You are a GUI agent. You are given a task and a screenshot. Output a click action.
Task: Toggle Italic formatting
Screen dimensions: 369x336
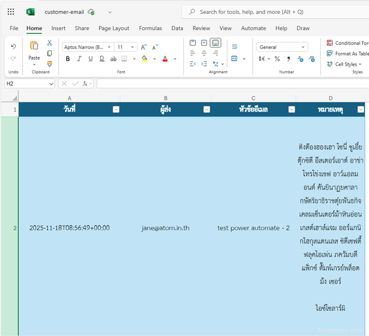point(79,59)
